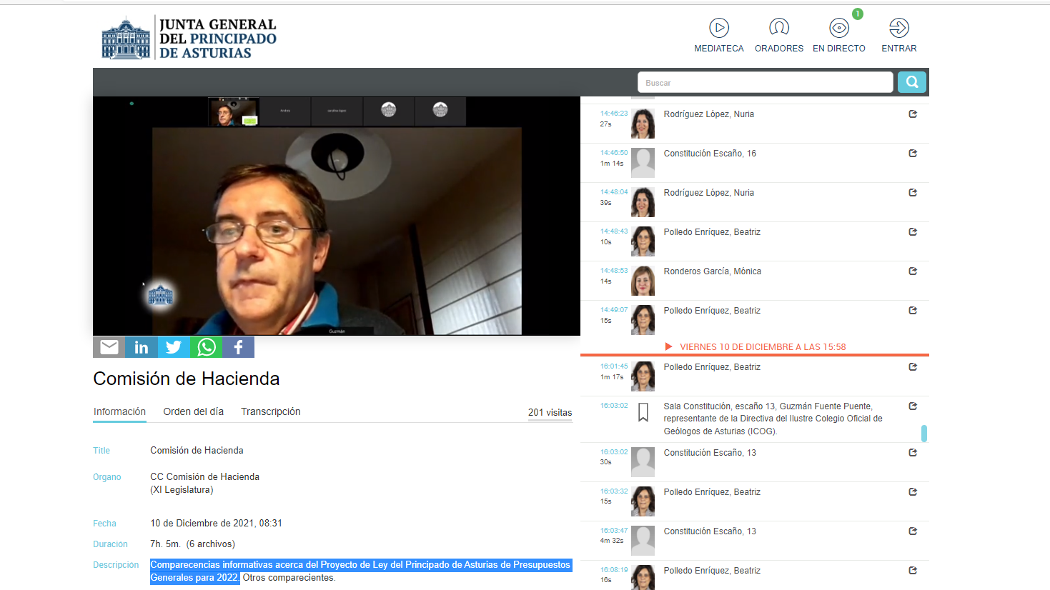The width and height of the screenshot is (1050, 590).
Task: Click the search magnifier button
Action: [912, 82]
